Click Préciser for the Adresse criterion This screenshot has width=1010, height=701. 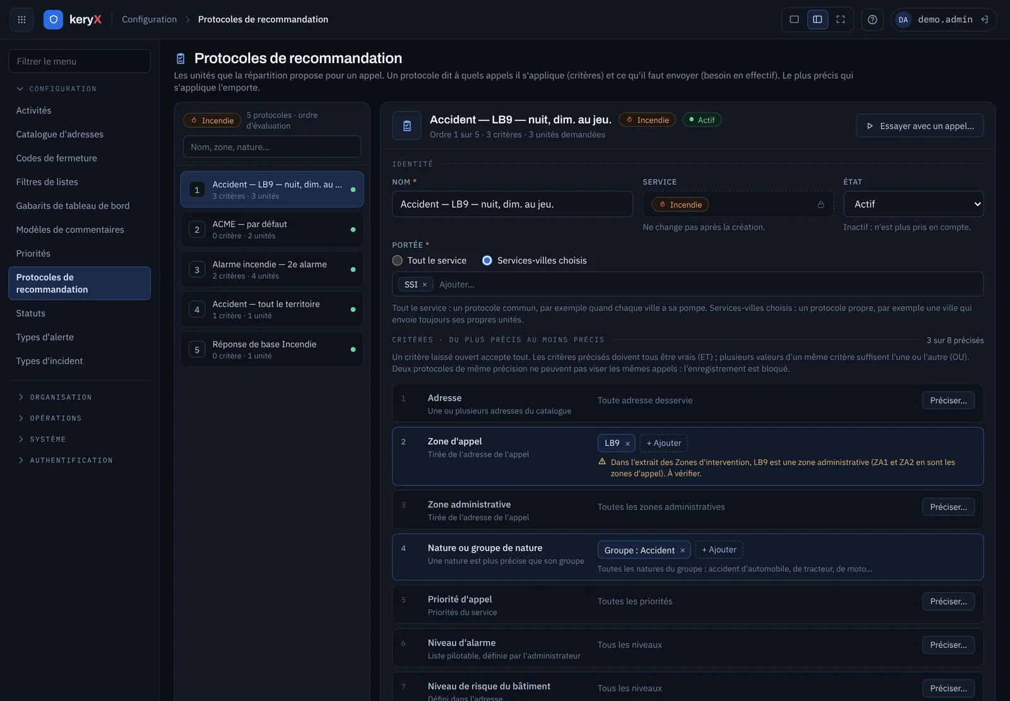pyautogui.click(x=948, y=401)
